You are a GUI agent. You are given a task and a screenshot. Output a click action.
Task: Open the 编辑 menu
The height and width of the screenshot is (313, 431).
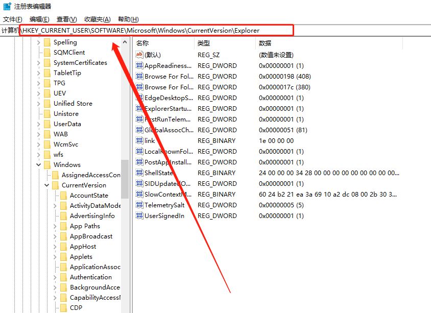tap(39, 19)
